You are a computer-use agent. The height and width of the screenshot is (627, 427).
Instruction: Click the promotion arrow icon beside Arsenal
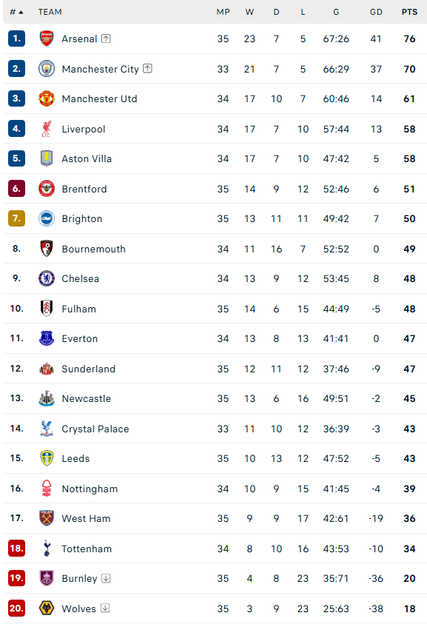pyautogui.click(x=106, y=38)
